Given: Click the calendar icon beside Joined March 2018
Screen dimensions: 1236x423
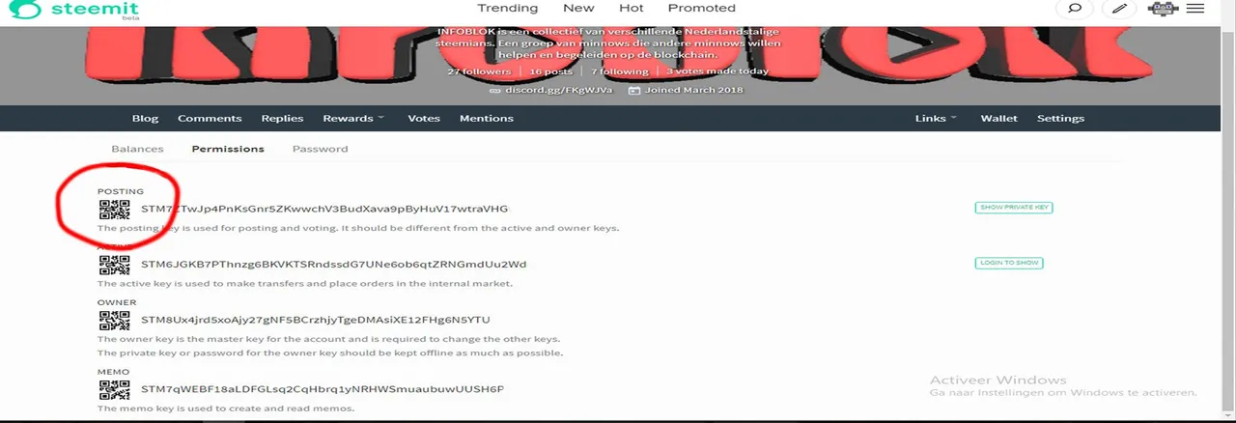Looking at the screenshot, I should pos(633,91).
